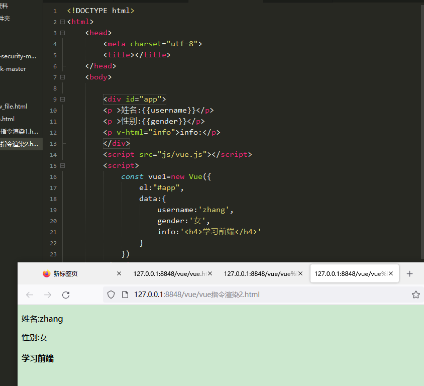Viewport: 424px width, 386px height.
Task: Click 姓名:zhang text on rendered page
Action: (42, 319)
